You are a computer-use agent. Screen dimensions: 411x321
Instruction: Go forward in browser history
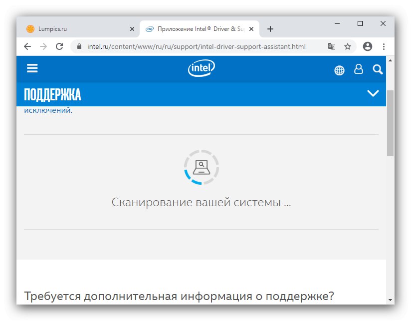point(43,47)
